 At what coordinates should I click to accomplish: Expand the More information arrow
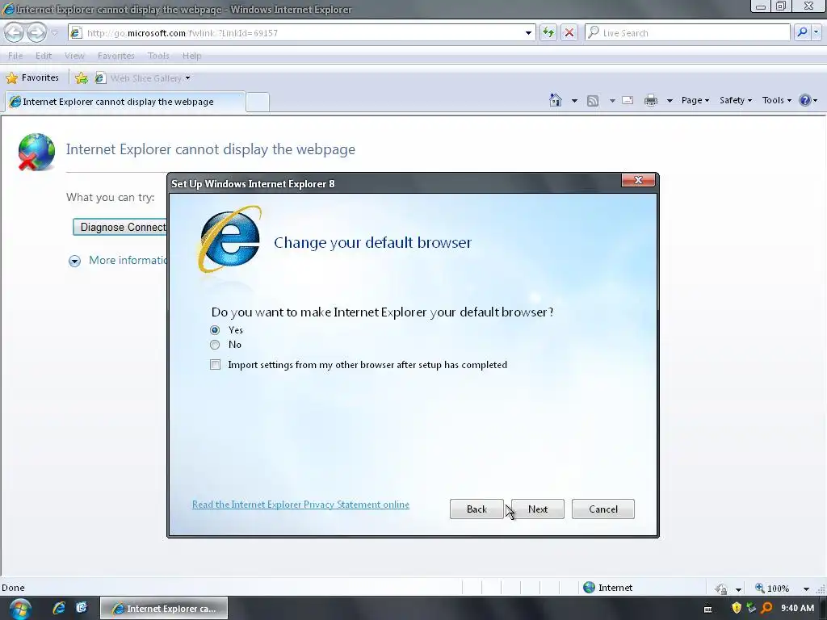pyautogui.click(x=74, y=261)
